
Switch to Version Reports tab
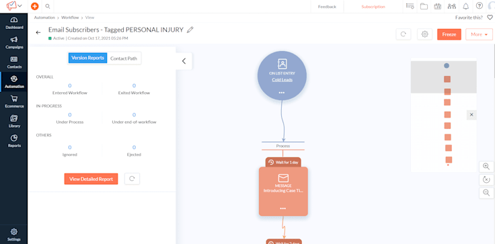(87, 58)
